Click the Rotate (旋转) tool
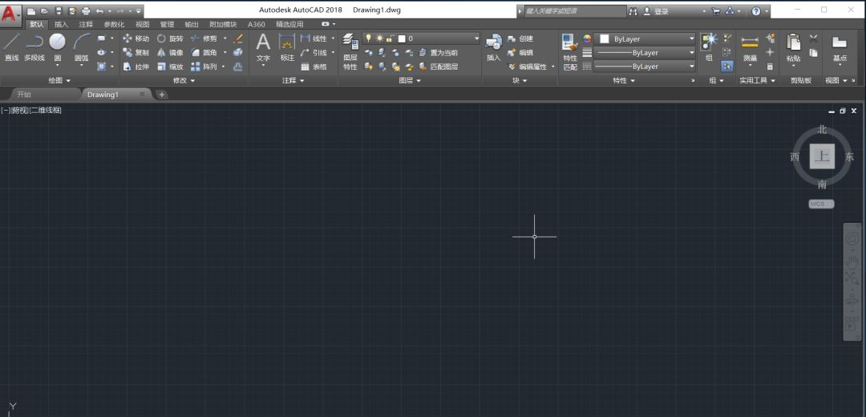Screen dimensions: 866x417 pos(169,38)
